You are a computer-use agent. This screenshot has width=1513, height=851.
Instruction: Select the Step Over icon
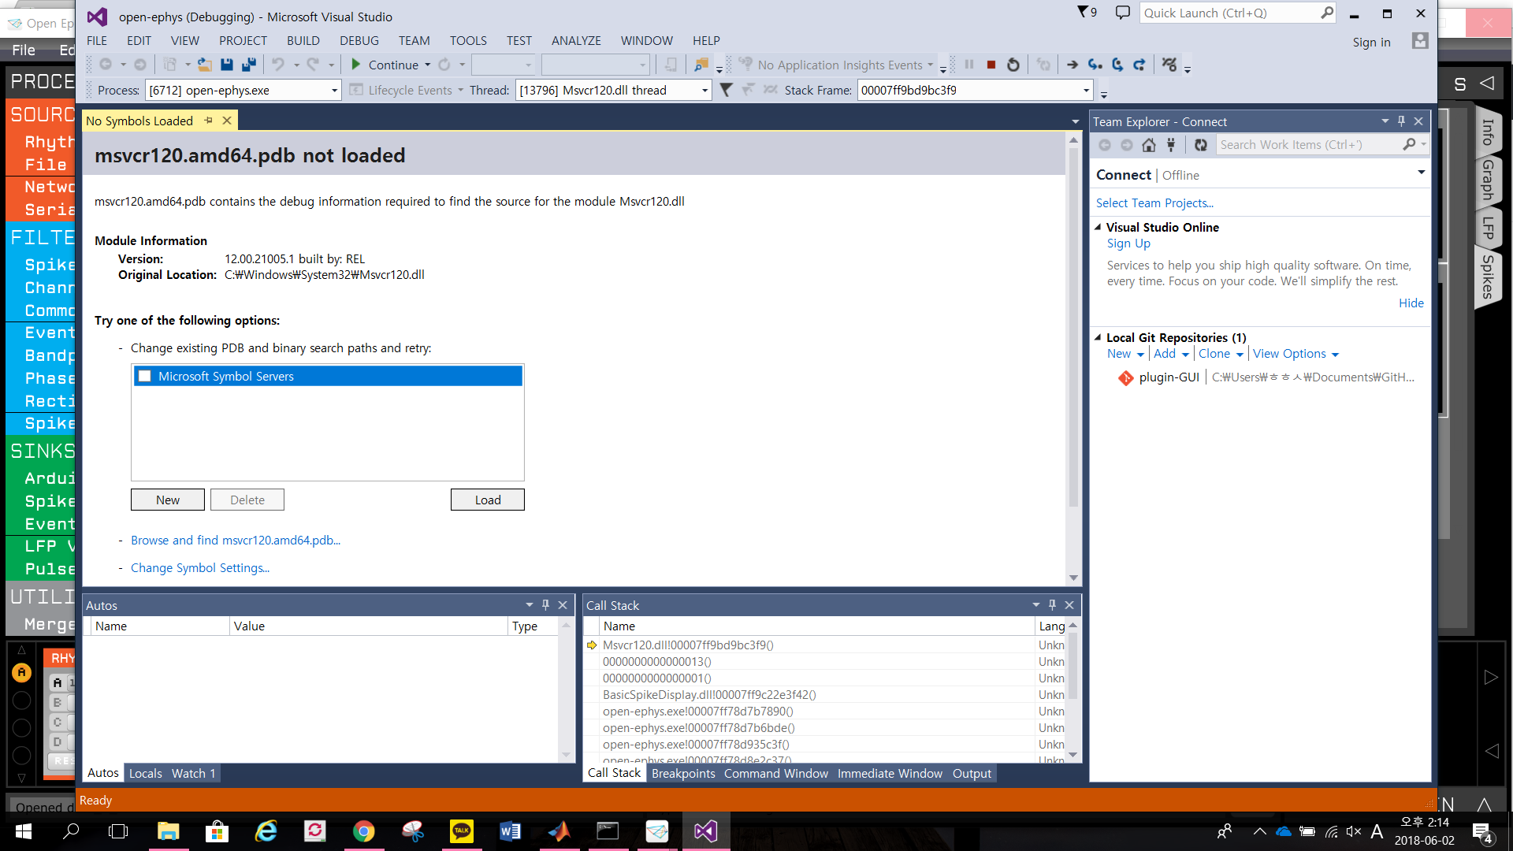pos(1117,65)
